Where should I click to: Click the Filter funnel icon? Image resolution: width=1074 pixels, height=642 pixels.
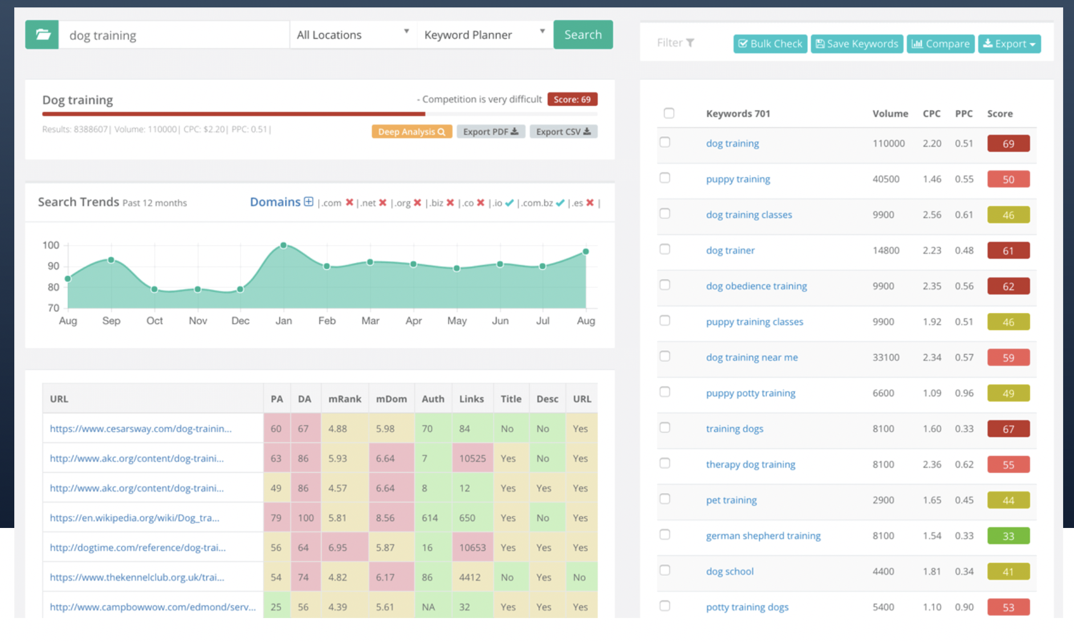point(690,43)
